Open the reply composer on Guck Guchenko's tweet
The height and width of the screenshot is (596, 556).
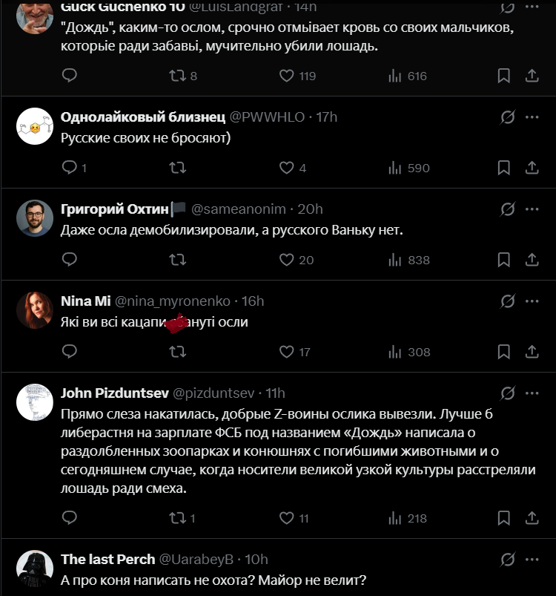[x=70, y=75]
